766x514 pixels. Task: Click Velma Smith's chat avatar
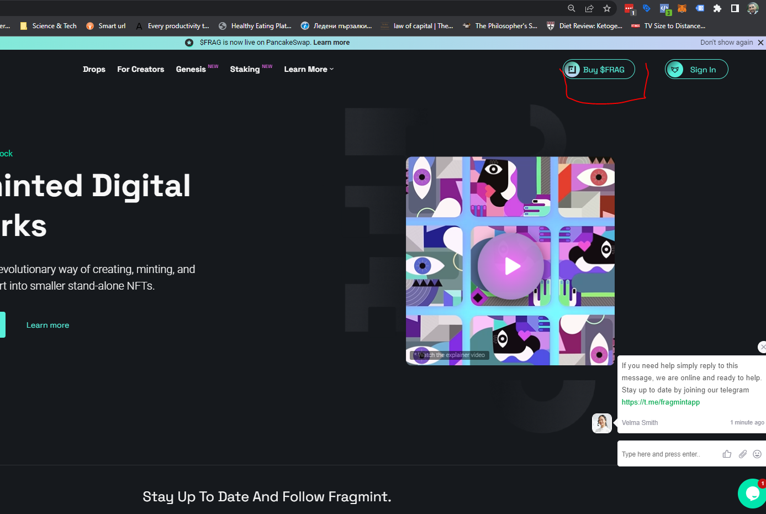click(602, 423)
